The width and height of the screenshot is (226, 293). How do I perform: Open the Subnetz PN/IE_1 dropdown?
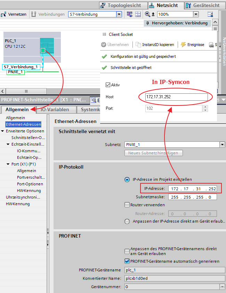click(x=222, y=145)
